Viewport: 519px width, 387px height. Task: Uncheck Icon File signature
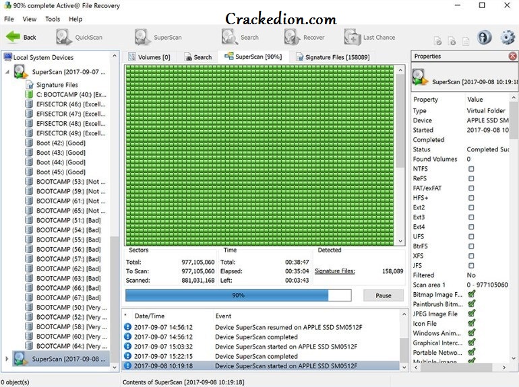pyautogui.click(x=472, y=323)
